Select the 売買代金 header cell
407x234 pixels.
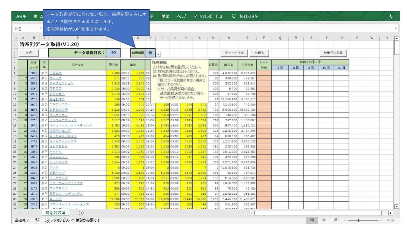pyautogui.click(x=248, y=65)
